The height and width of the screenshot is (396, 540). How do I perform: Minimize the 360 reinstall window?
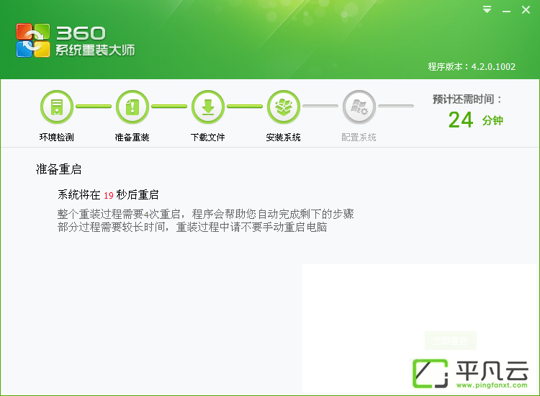[x=506, y=10]
